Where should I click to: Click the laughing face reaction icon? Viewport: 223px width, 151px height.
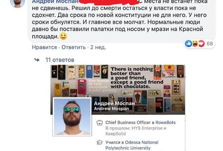[195, 44]
